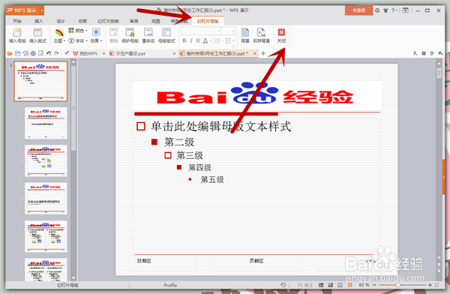
Task: Toggle Italic formatting
Action: (x=191, y=40)
